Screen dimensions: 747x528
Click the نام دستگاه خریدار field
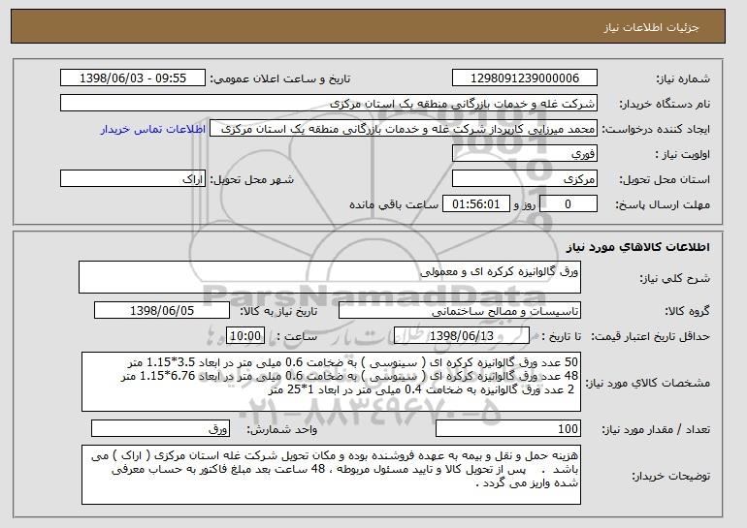click(329, 104)
